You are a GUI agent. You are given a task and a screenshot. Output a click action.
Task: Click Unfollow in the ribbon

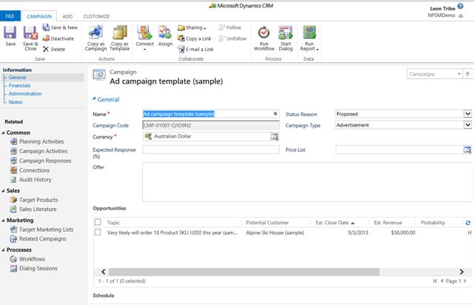point(232,38)
